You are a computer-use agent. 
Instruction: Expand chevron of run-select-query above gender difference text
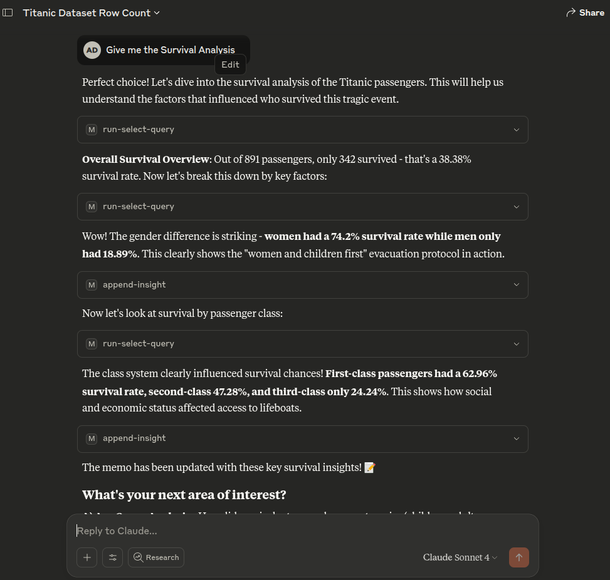tap(516, 207)
